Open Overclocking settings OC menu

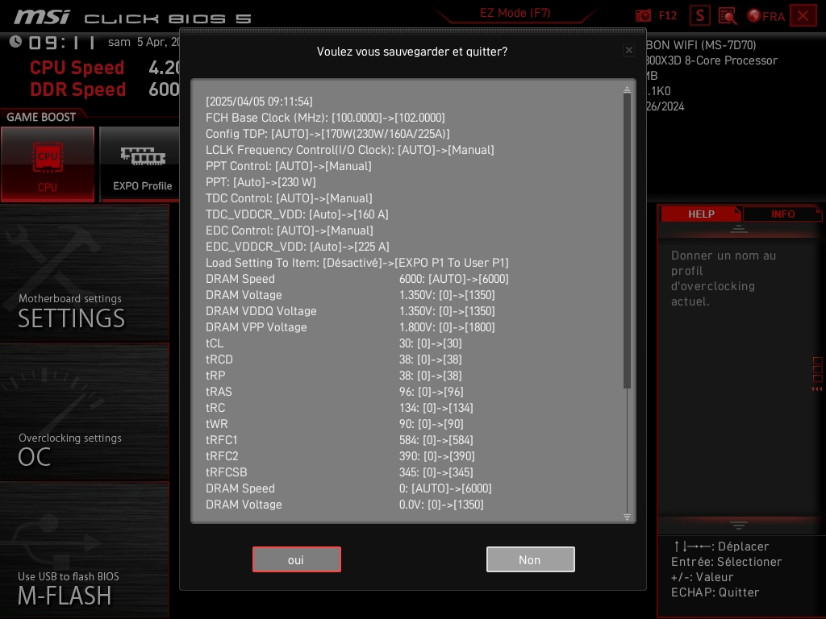(x=84, y=412)
